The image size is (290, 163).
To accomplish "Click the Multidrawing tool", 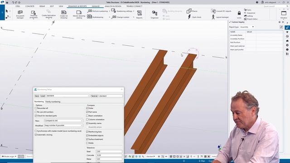I will pos(95,17).
